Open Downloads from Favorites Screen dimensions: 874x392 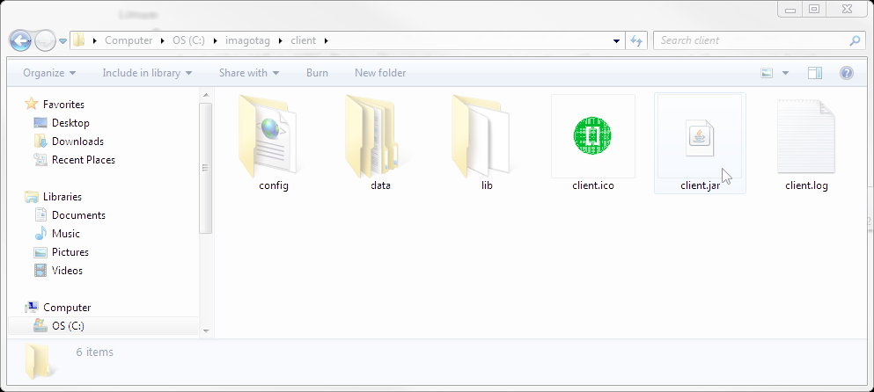77,142
